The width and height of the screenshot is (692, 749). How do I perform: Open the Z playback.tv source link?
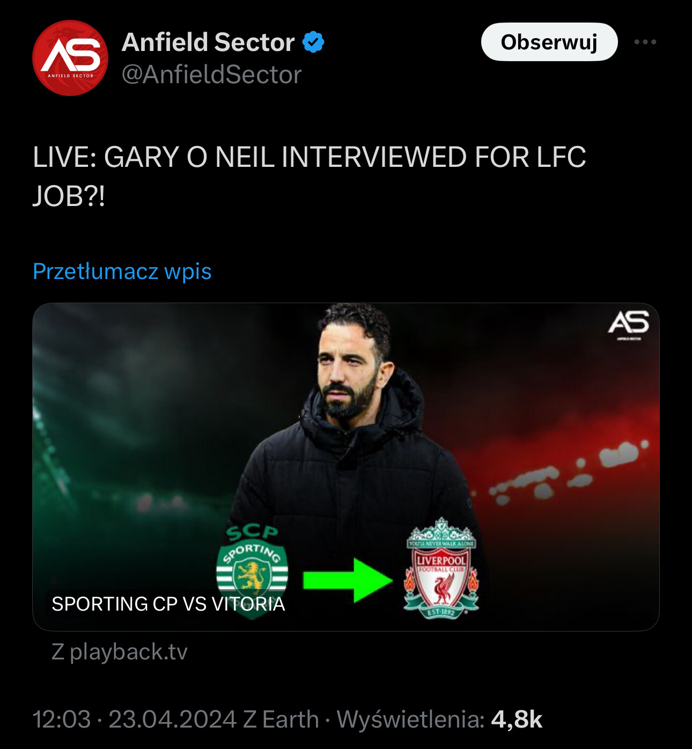119,652
